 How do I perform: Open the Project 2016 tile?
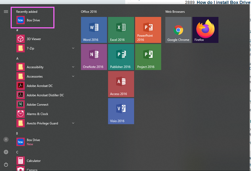click(148, 57)
